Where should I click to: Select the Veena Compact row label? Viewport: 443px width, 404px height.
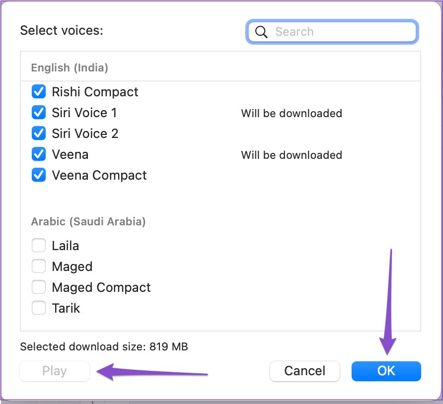[x=99, y=175]
